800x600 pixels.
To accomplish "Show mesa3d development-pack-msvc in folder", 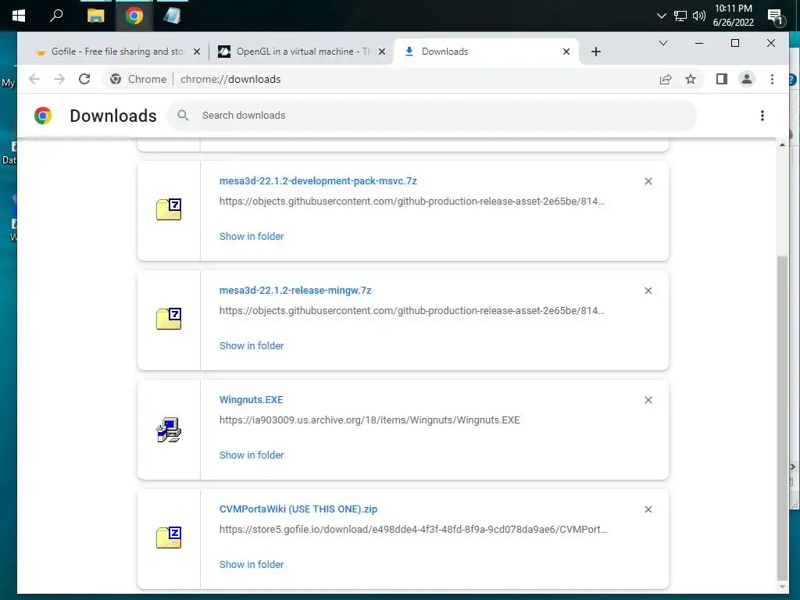I will click(252, 236).
